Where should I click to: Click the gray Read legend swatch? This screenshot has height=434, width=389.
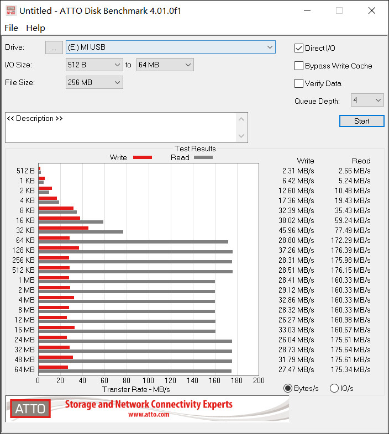(x=203, y=157)
